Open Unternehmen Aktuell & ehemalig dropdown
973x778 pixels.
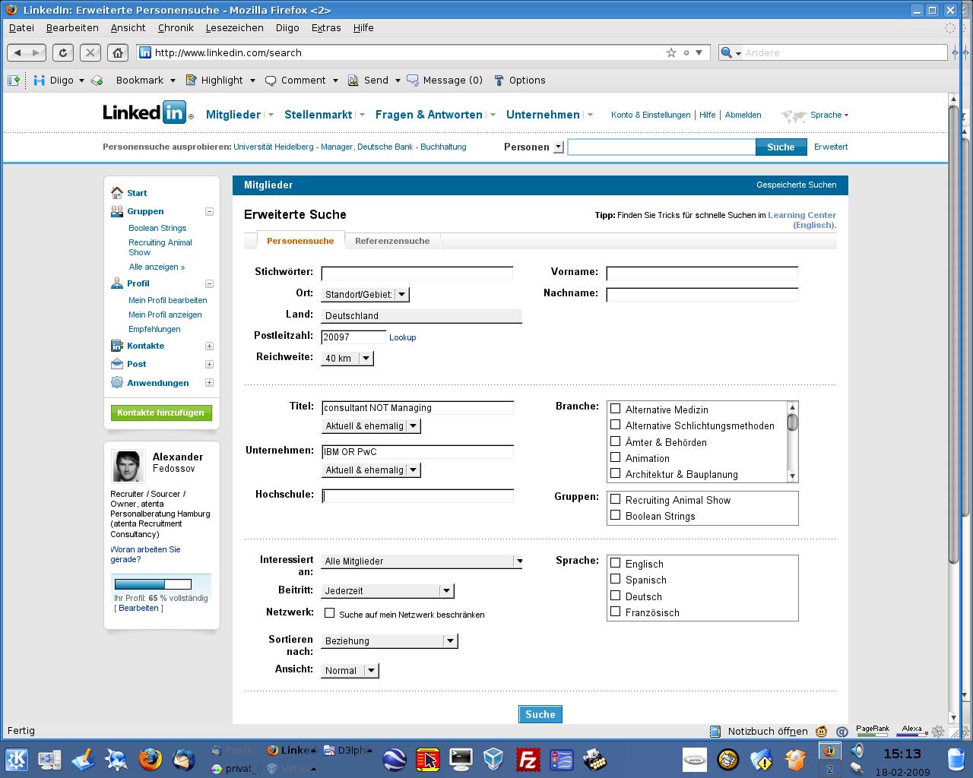pyautogui.click(x=371, y=470)
